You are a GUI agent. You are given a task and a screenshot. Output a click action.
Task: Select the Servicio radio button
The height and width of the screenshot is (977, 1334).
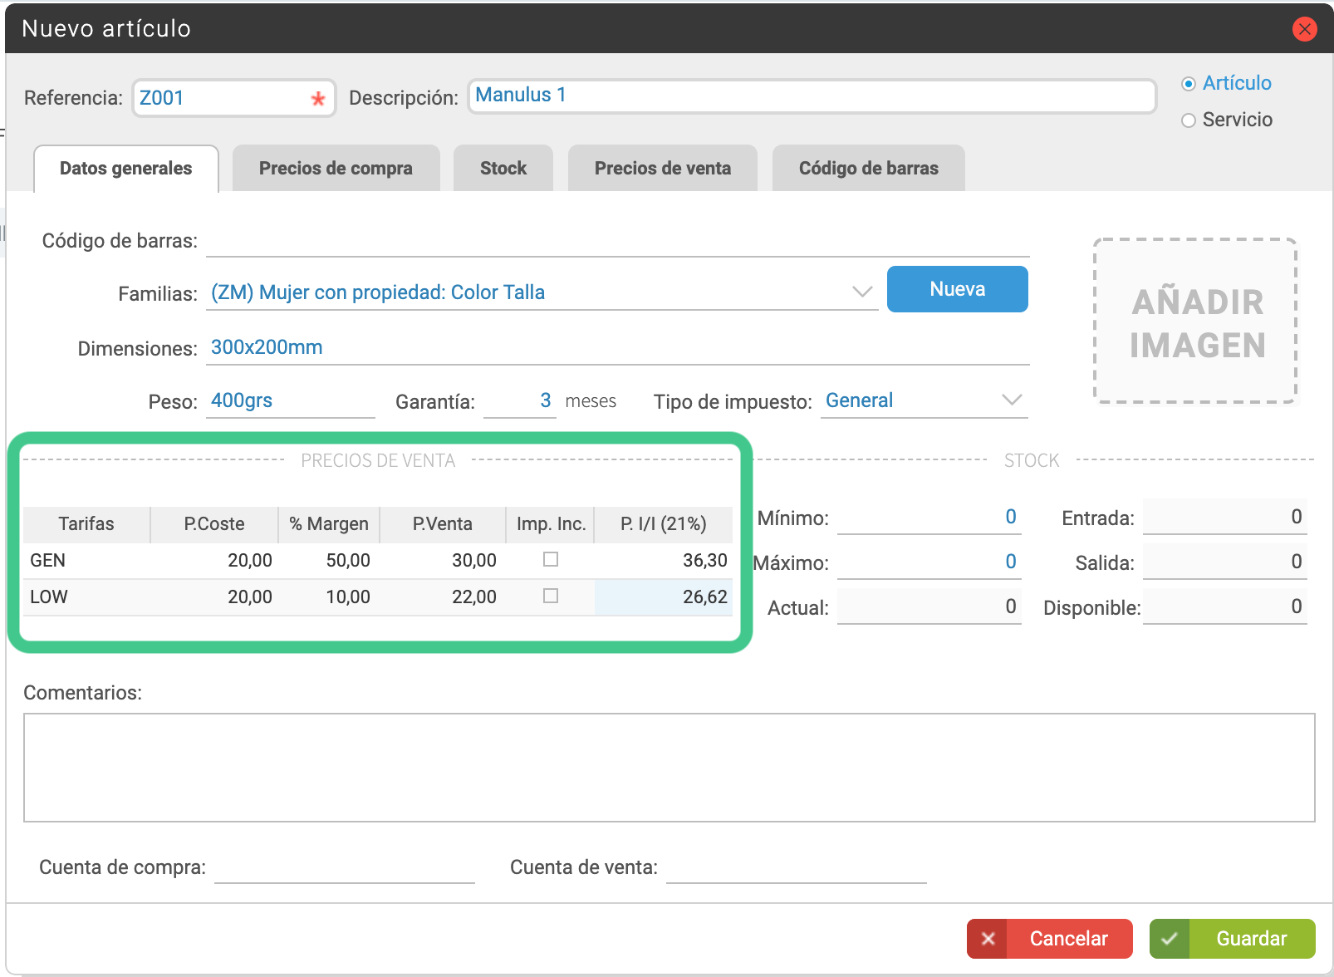point(1189,120)
